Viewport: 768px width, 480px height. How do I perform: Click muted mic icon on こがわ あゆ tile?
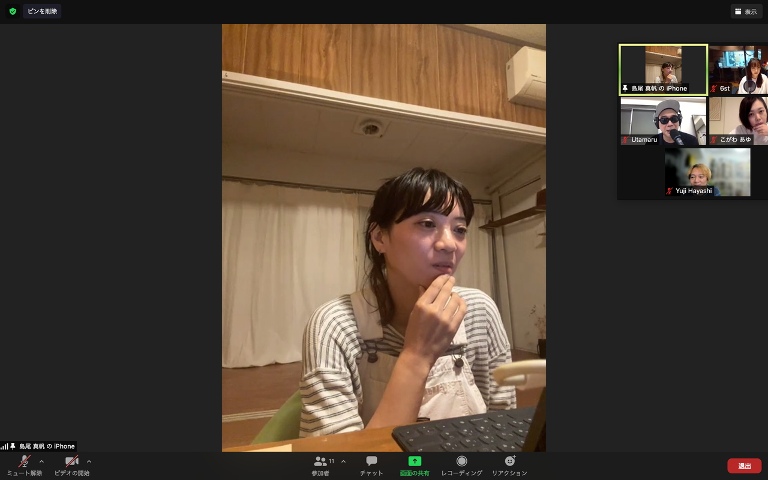click(x=714, y=140)
